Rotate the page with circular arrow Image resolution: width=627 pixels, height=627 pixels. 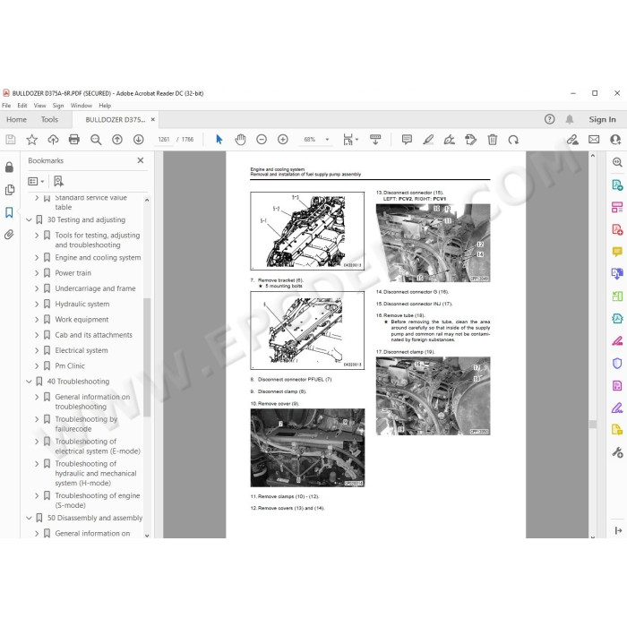[x=513, y=140]
